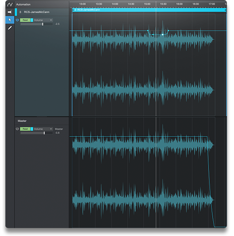The width and height of the screenshot is (234, 236).
Task: Open Volume parameter dropdown on RCS-JamesMcCann
Action: 43,20
